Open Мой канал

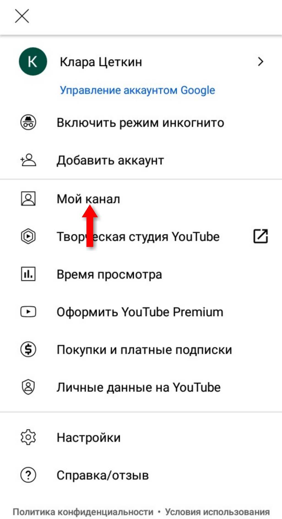(x=88, y=199)
